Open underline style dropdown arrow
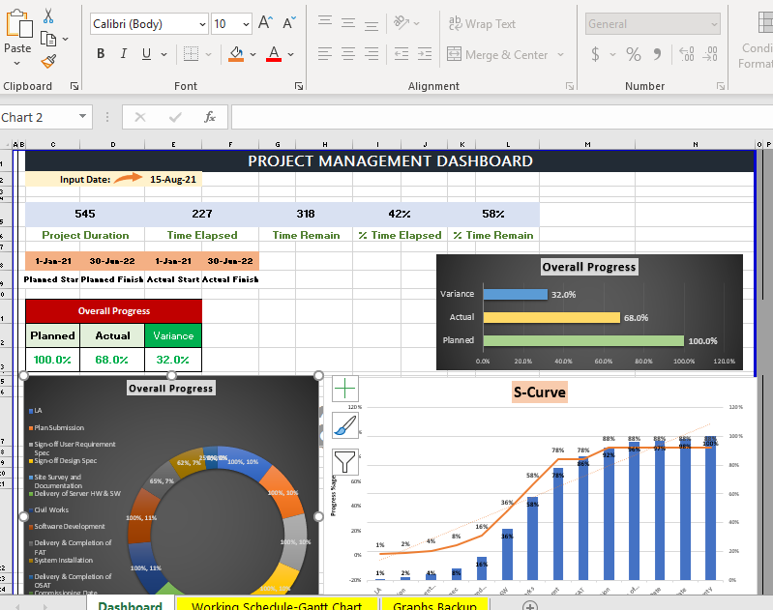 click(164, 54)
